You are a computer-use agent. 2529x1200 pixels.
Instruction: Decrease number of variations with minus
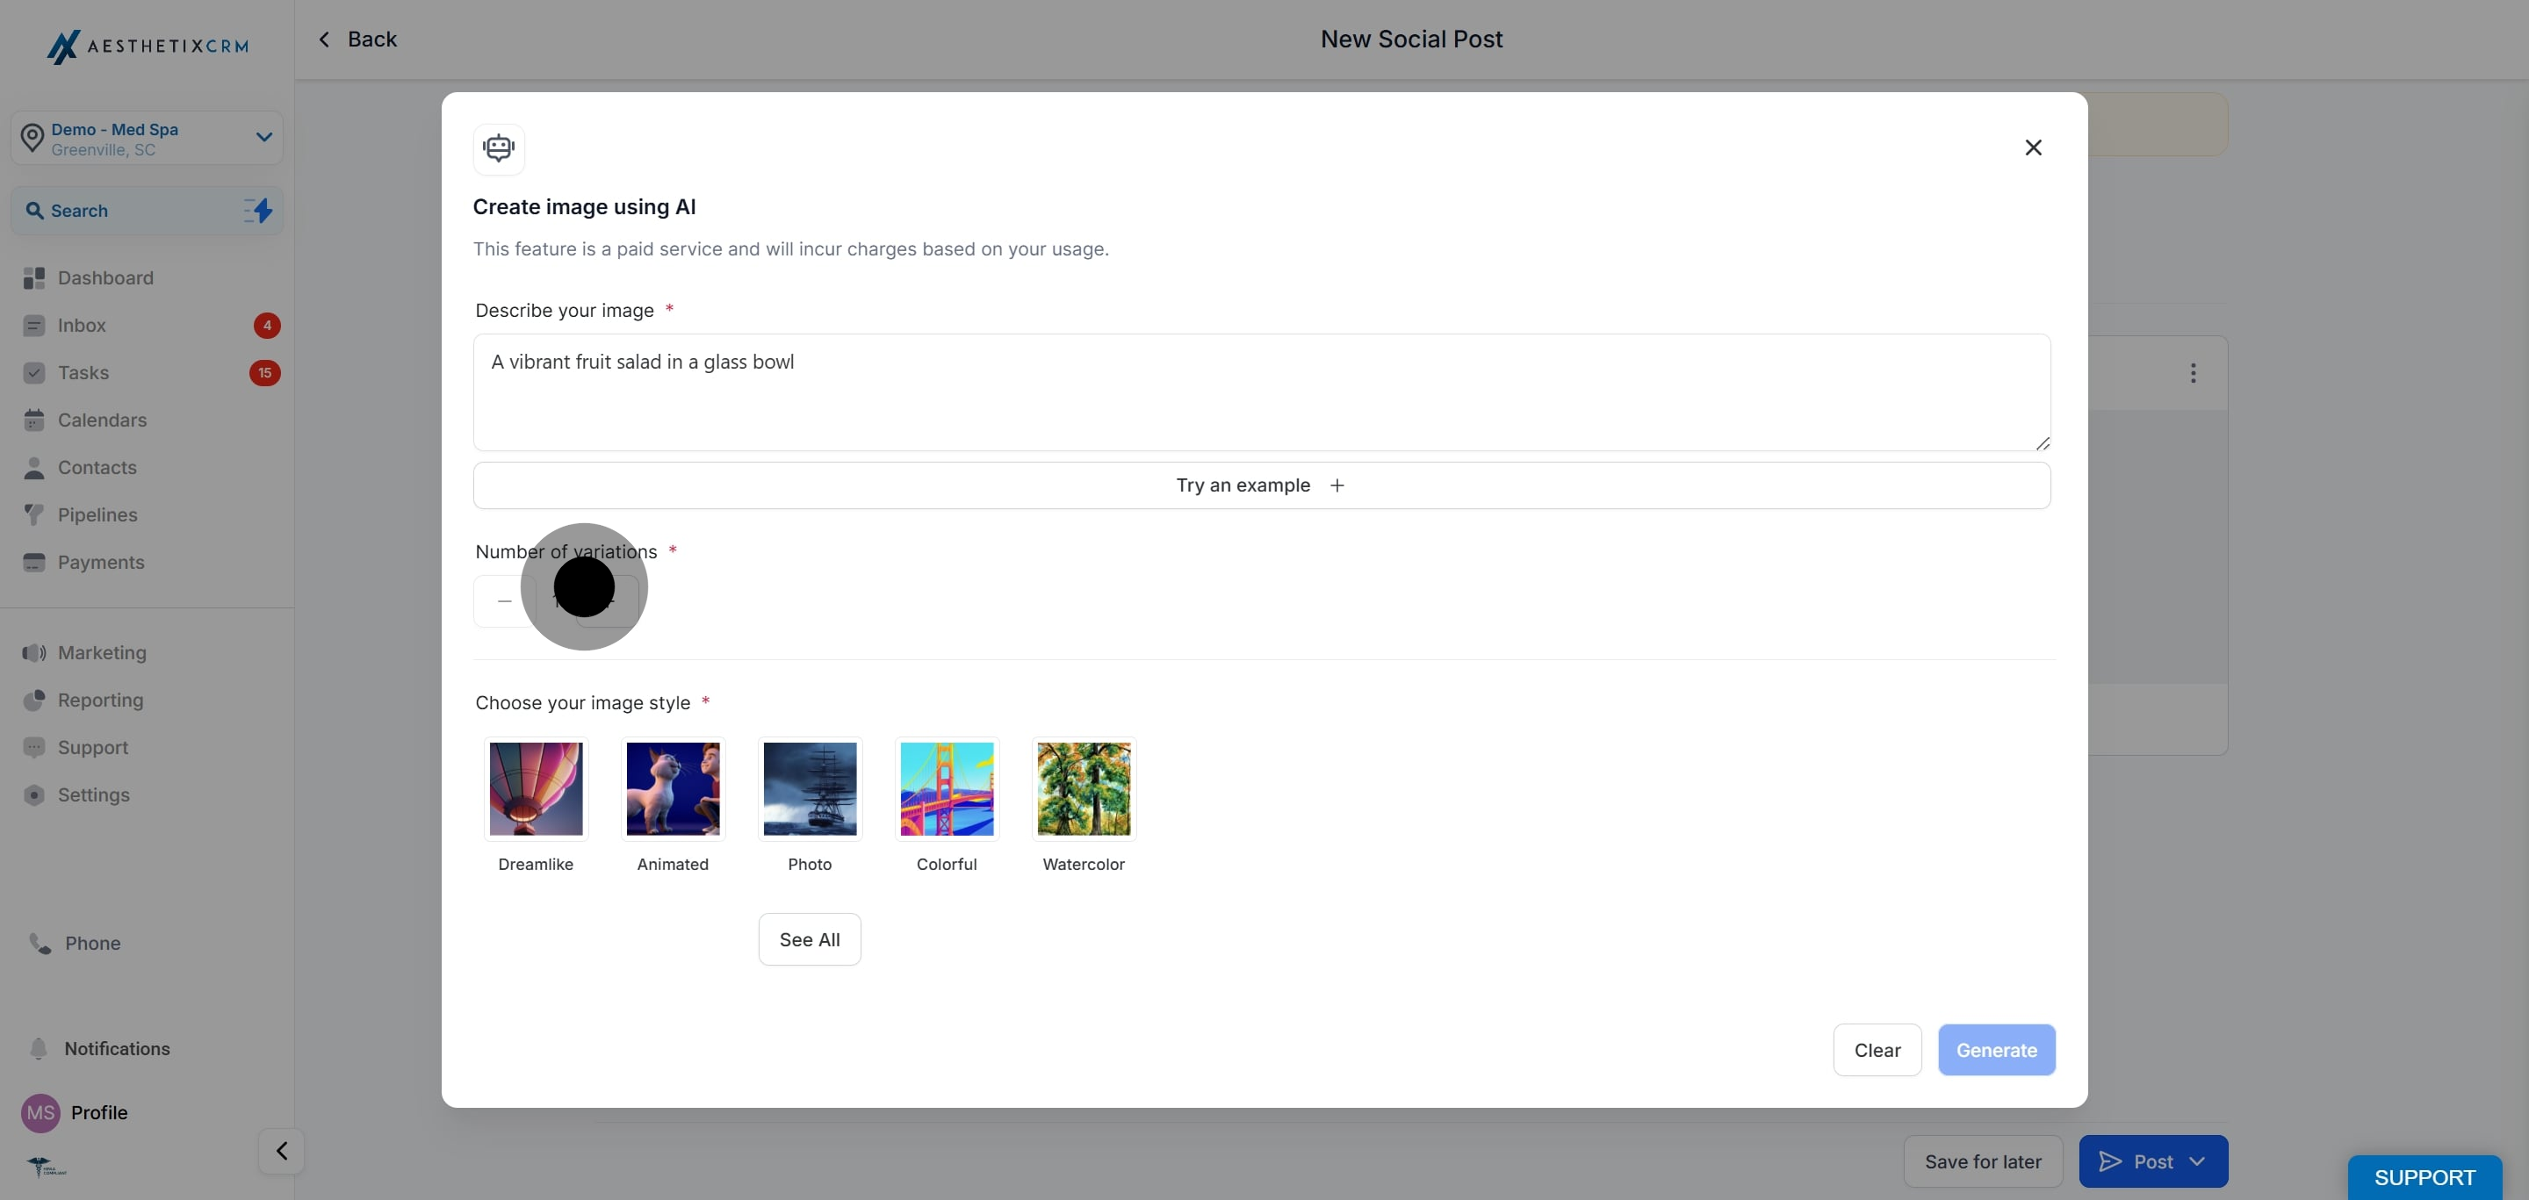pyautogui.click(x=505, y=600)
